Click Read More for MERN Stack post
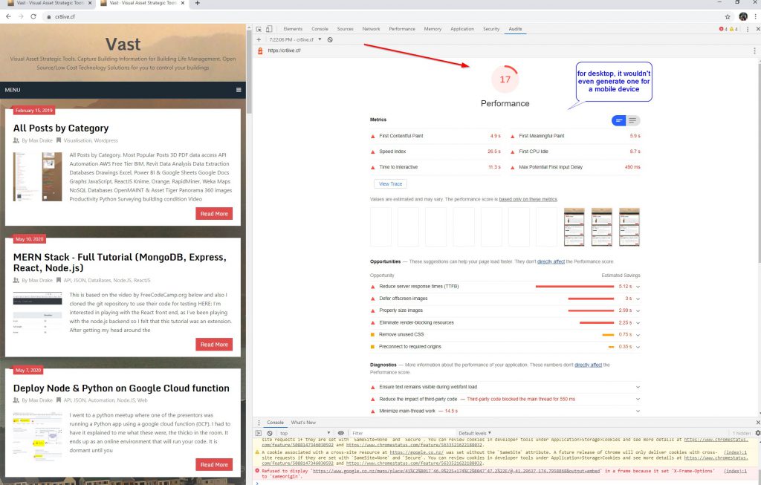The width and height of the screenshot is (761, 485). click(x=214, y=345)
